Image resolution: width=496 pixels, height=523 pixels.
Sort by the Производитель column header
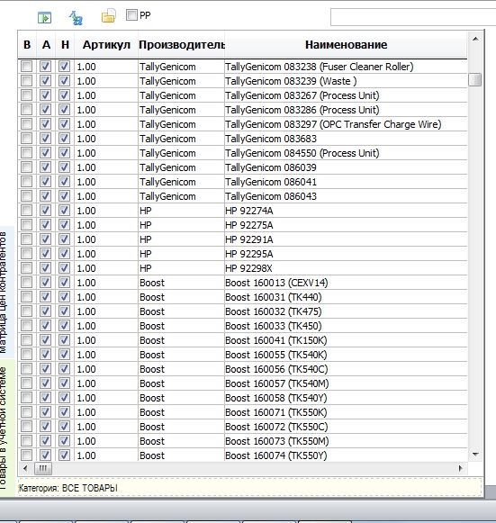182,45
